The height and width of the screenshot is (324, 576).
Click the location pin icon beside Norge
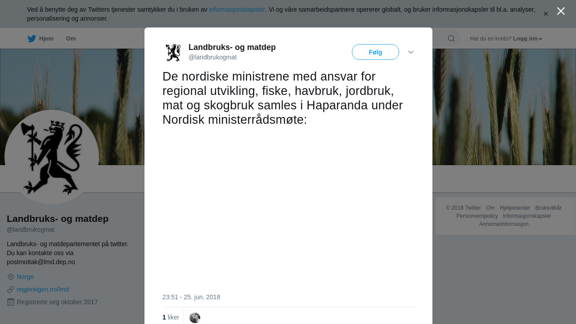(11, 277)
